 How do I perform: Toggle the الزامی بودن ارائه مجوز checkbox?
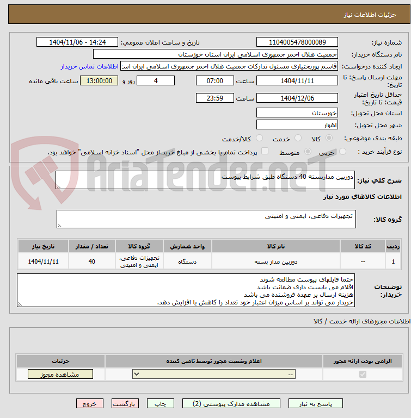[363, 375]
